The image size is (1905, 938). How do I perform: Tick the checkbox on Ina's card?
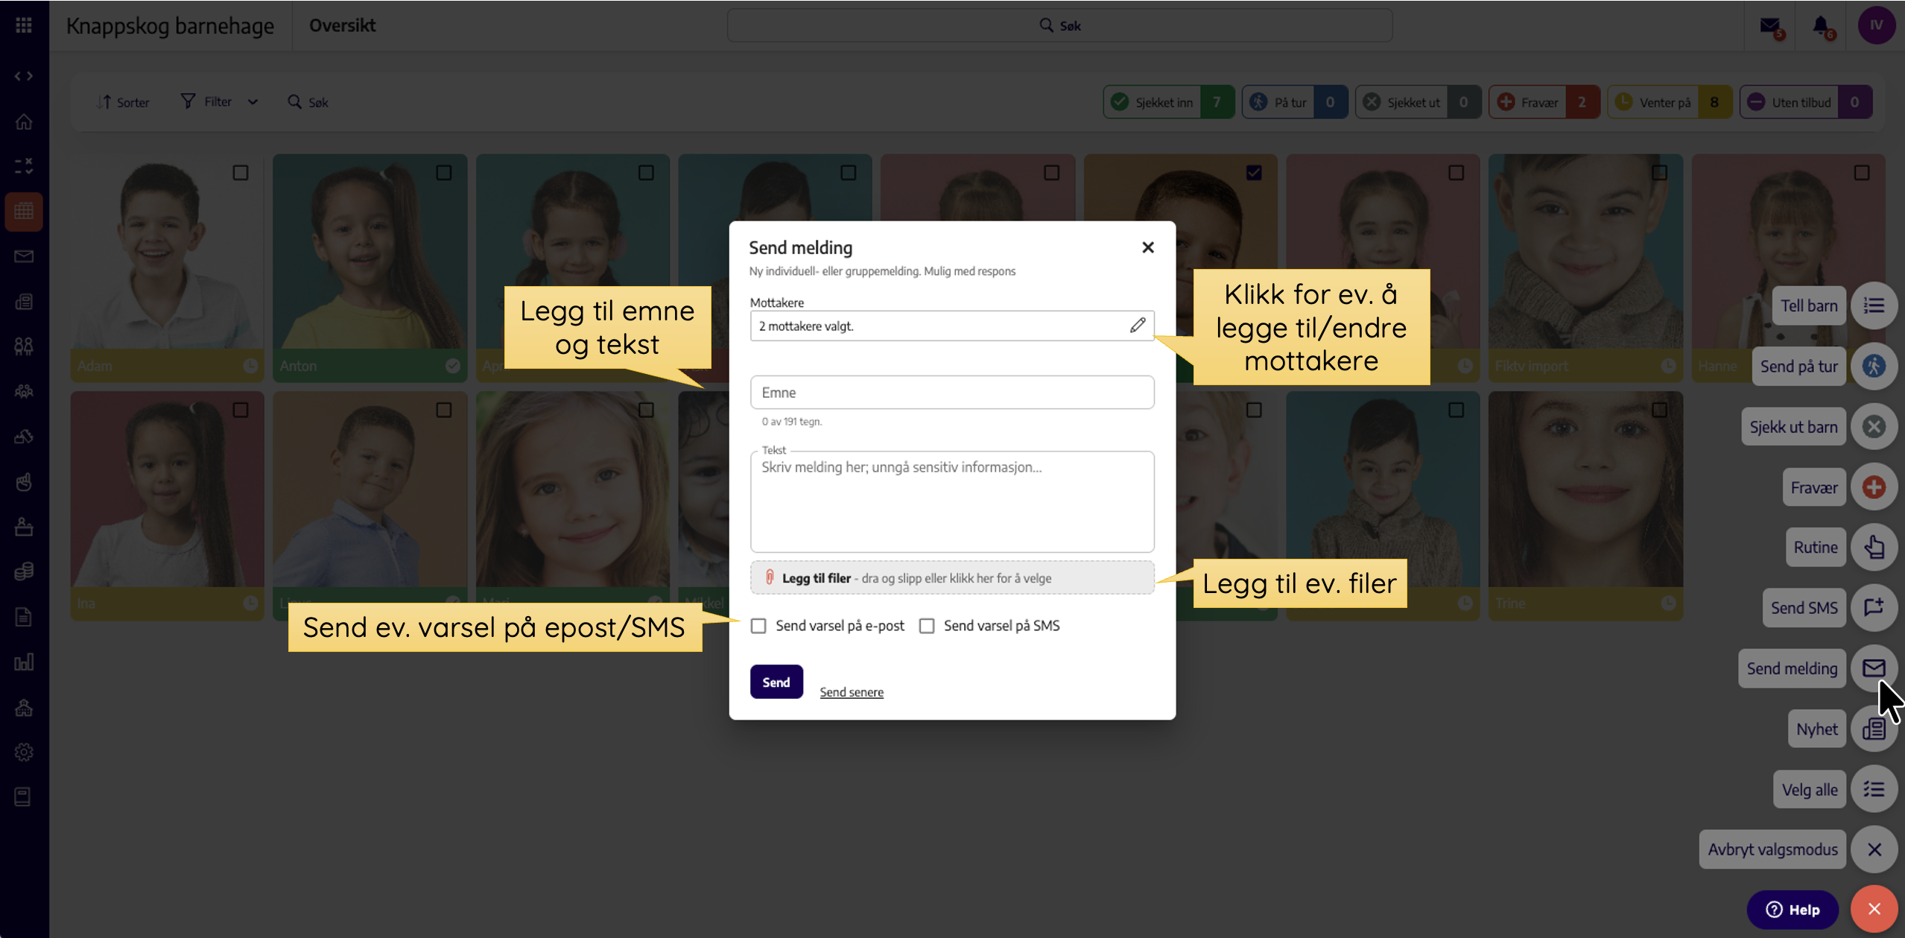[241, 410]
